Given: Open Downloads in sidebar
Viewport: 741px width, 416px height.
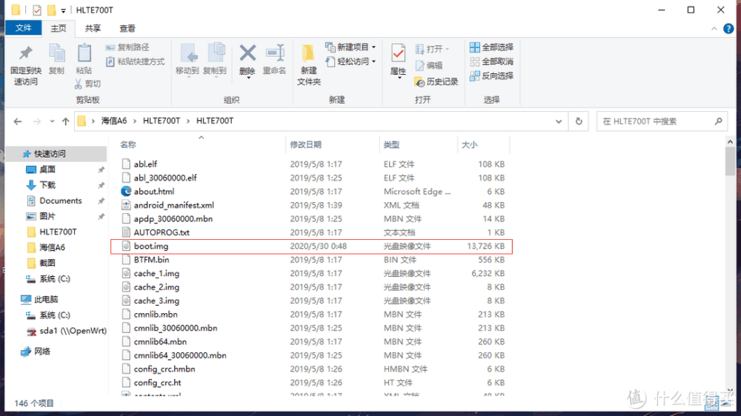Looking at the screenshot, I should pyautogui.click(x=47, y=185).
